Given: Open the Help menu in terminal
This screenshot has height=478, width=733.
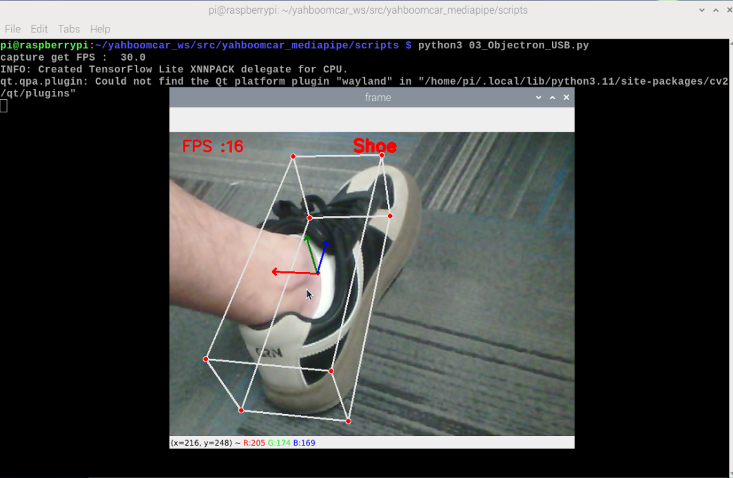Looking at the screenshot, I should click(100, 29).
